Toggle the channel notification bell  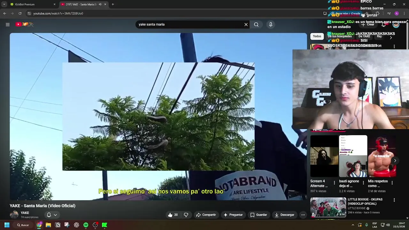click(49, 215)
